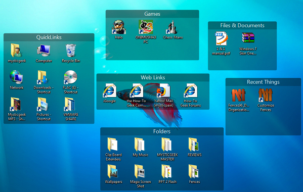Click the Recent Things fence title
The height and width of the screenshot is (192, 303).
pos(263,82)
